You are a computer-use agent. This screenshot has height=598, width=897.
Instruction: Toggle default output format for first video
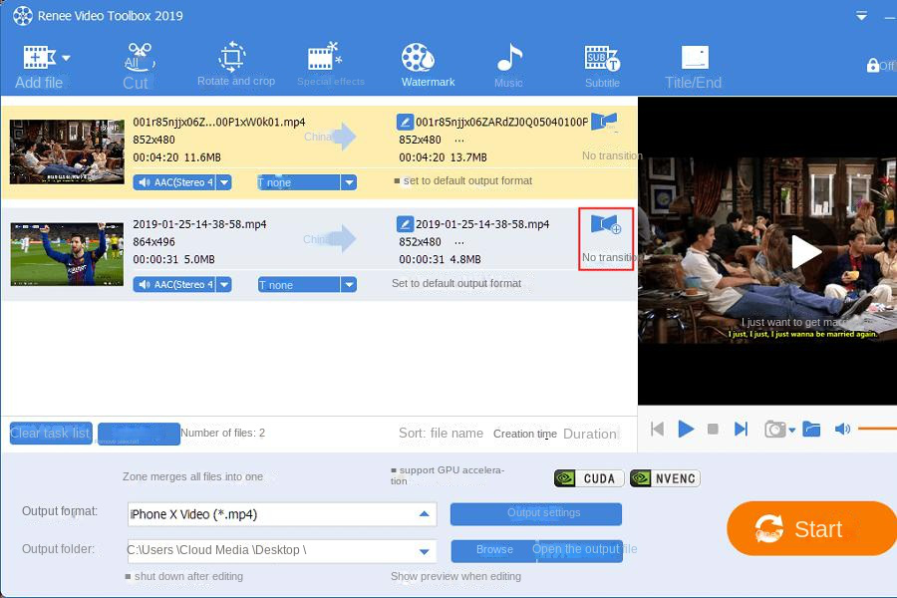coord(397,180)
